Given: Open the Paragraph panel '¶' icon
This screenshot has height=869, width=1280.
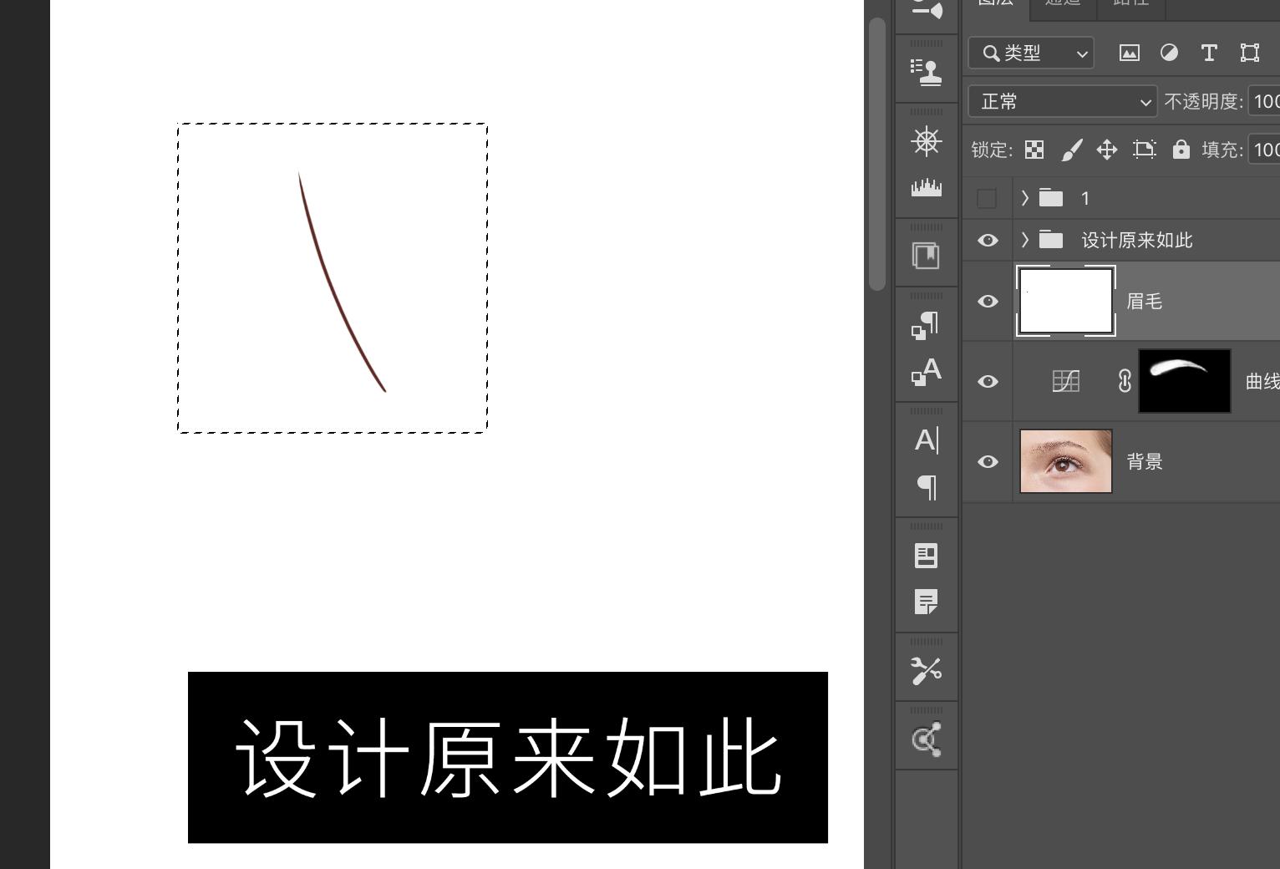Looking at the screenshot, I should (926, 489).
